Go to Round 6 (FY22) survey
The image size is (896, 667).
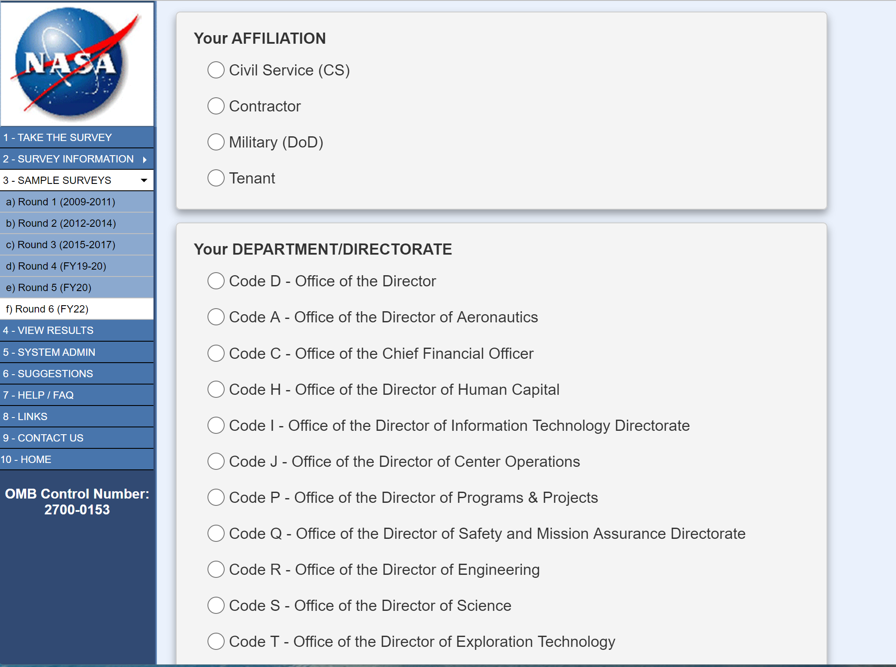click(47, 309)
